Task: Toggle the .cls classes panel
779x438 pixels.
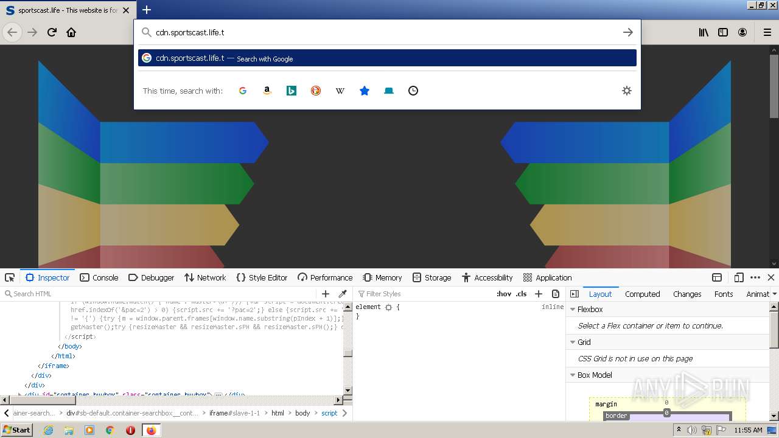Action: pos(522,294)
